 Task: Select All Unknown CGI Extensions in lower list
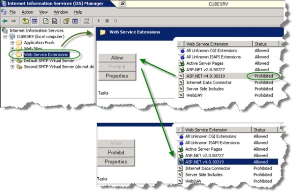[x=211, y=137]
